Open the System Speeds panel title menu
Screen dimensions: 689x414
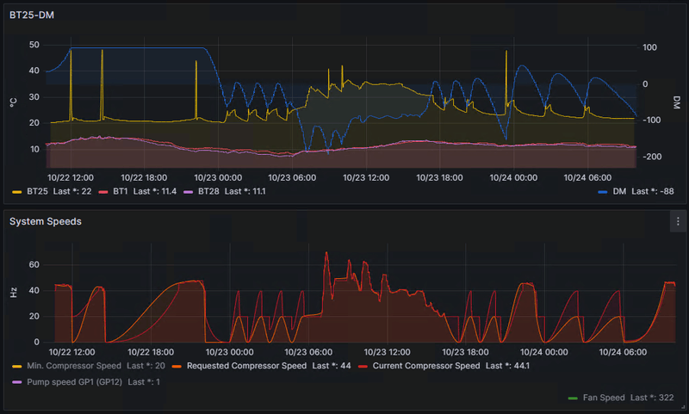46,221
